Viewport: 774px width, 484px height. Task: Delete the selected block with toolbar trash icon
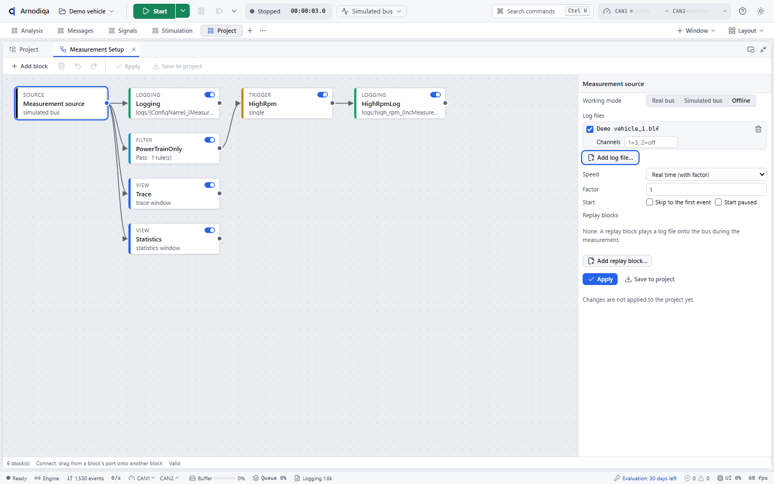pos(62,66)
